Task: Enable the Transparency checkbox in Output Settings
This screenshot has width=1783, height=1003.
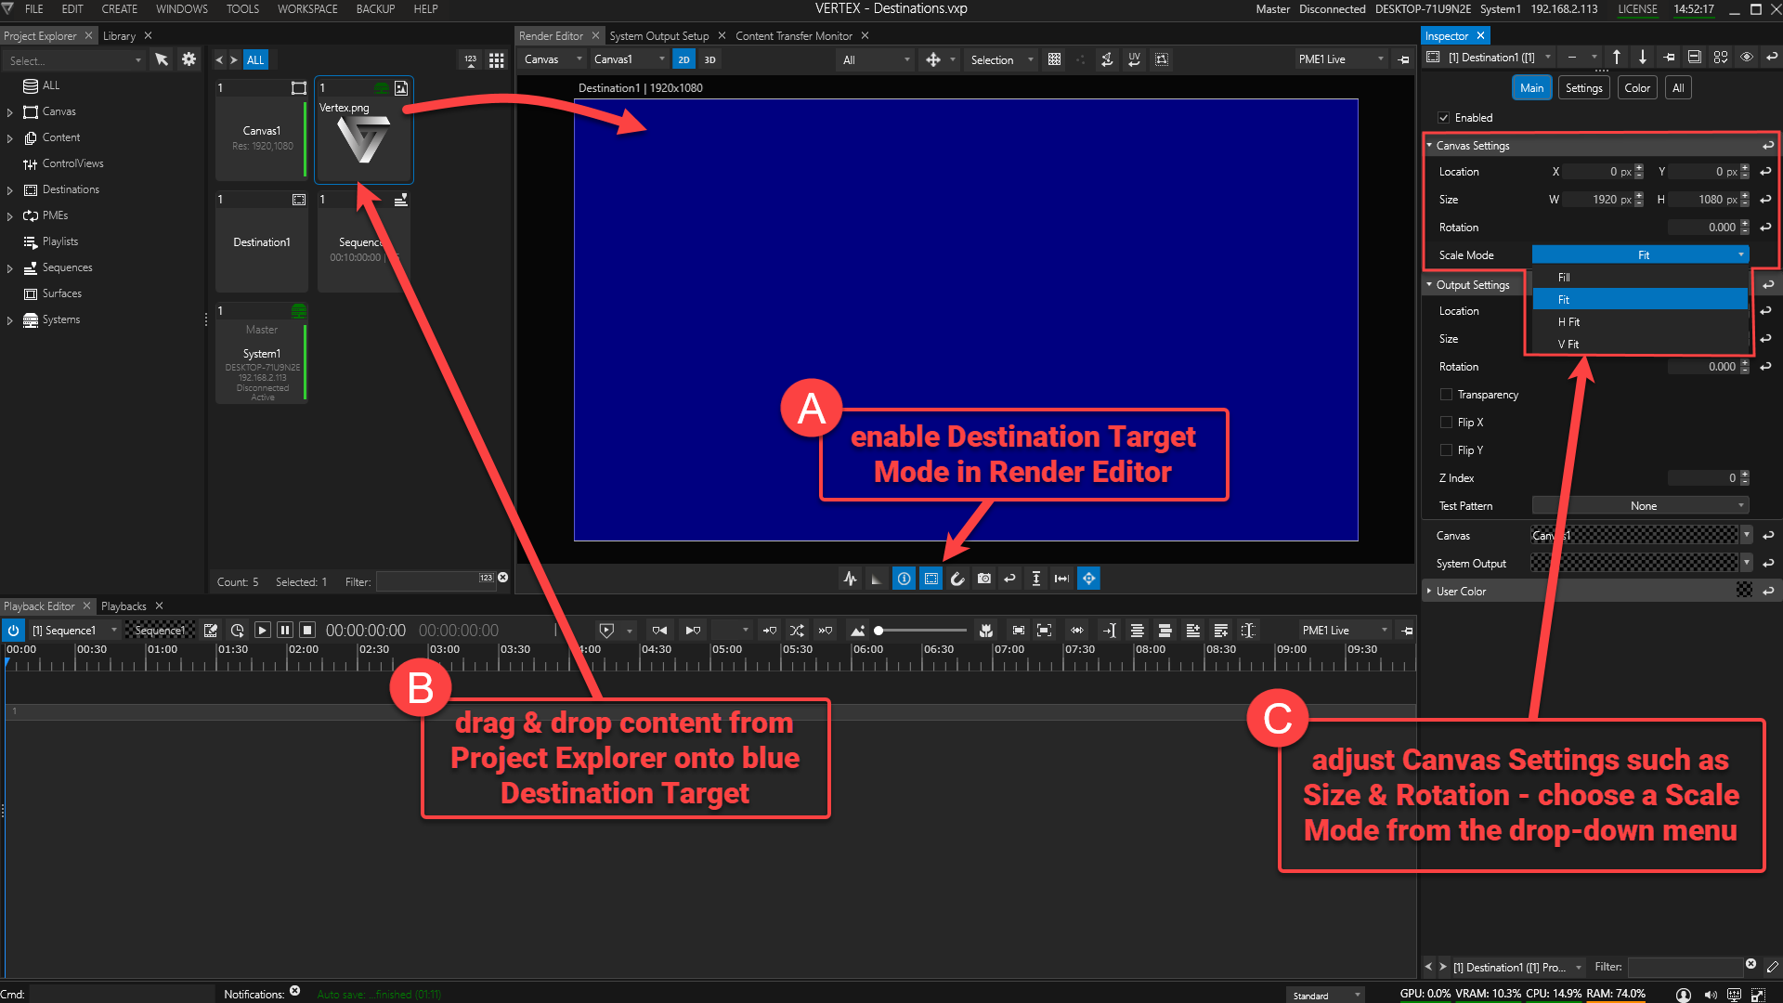Action: [1446, 394]
